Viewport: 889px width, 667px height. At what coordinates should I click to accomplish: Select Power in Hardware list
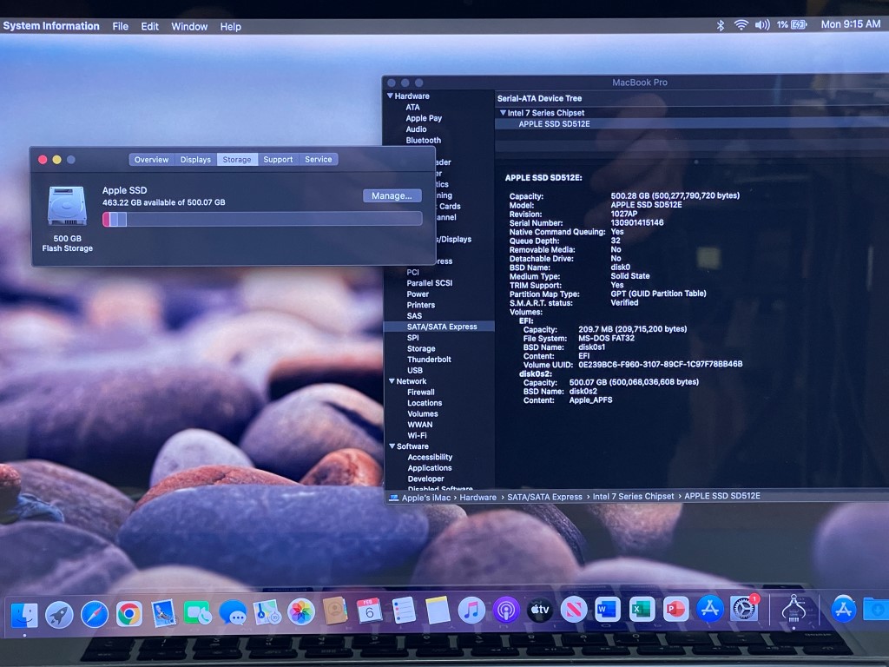418,294
